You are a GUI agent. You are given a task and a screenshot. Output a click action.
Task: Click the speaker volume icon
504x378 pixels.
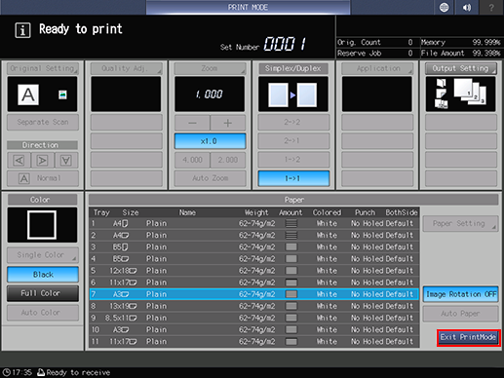467,7
